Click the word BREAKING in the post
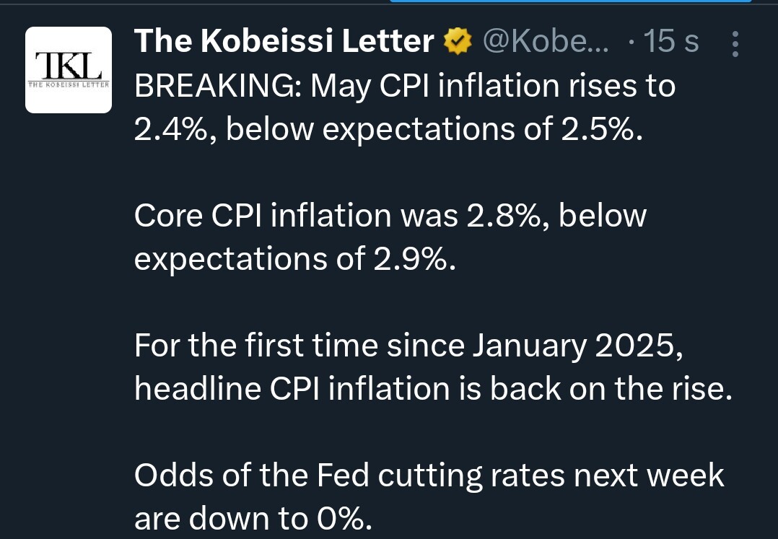The width and height of the screenshot is (778, 539). point(214,86)
